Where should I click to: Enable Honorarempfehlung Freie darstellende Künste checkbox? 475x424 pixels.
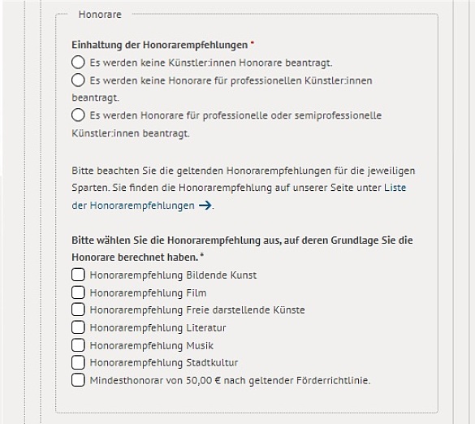(x=78, y=309)
